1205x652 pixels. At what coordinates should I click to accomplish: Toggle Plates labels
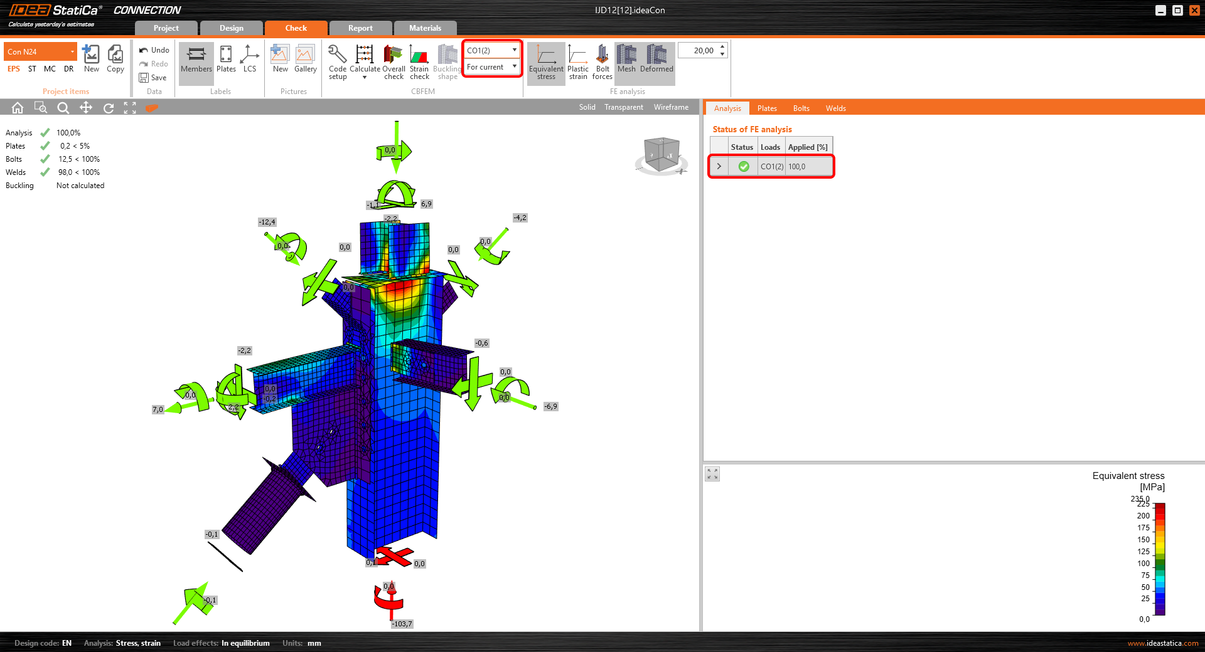click(226, 59)
